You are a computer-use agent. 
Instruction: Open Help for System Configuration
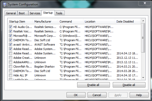coord(139,95)
